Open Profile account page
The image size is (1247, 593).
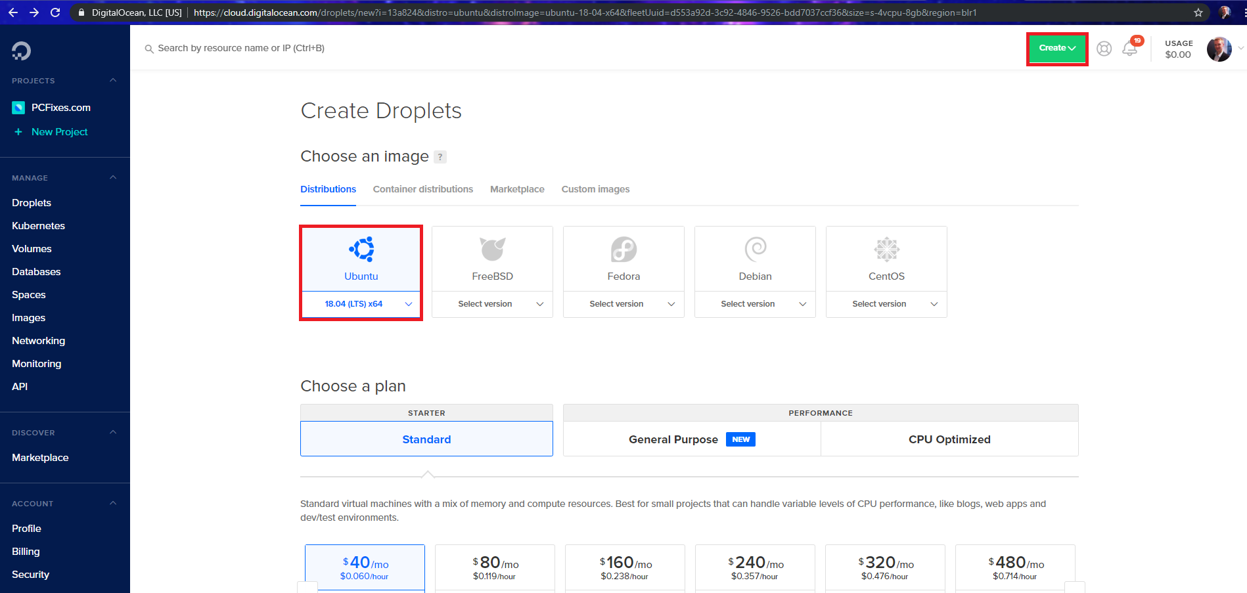pos(26,529)
